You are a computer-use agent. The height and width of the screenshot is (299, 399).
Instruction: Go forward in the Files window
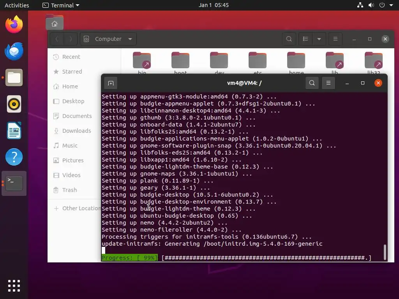[71, 39]
